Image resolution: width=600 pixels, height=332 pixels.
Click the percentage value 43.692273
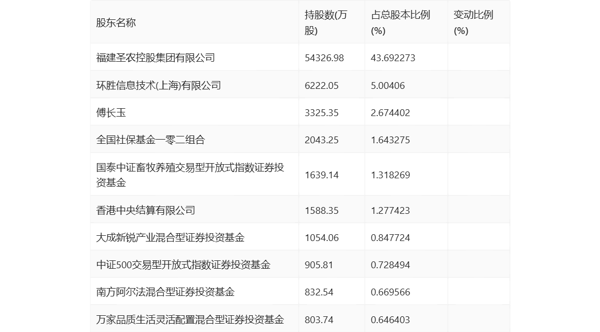pyautogui.click(x=393, y=58)
